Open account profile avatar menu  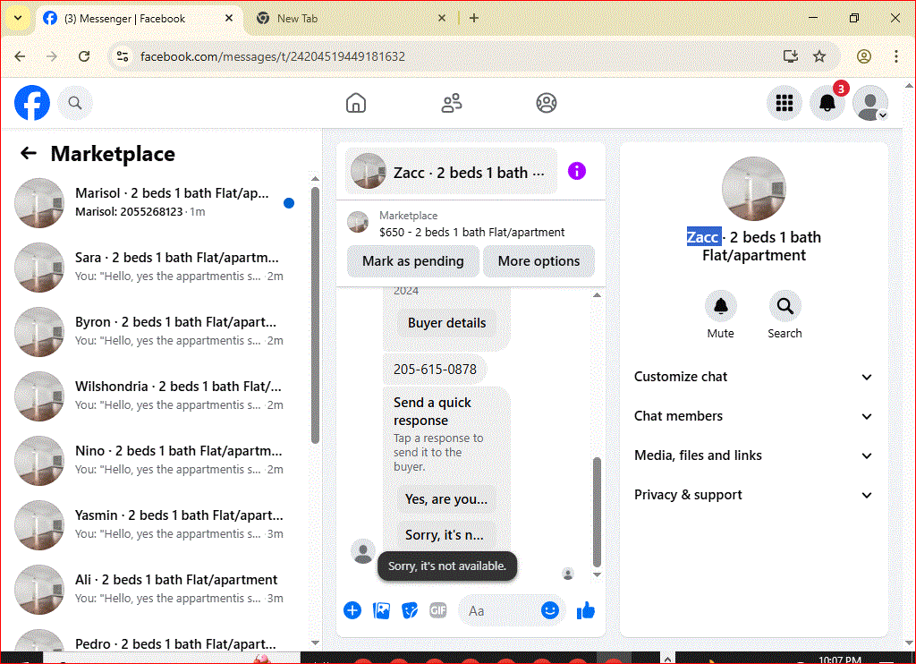click(870, 103)
